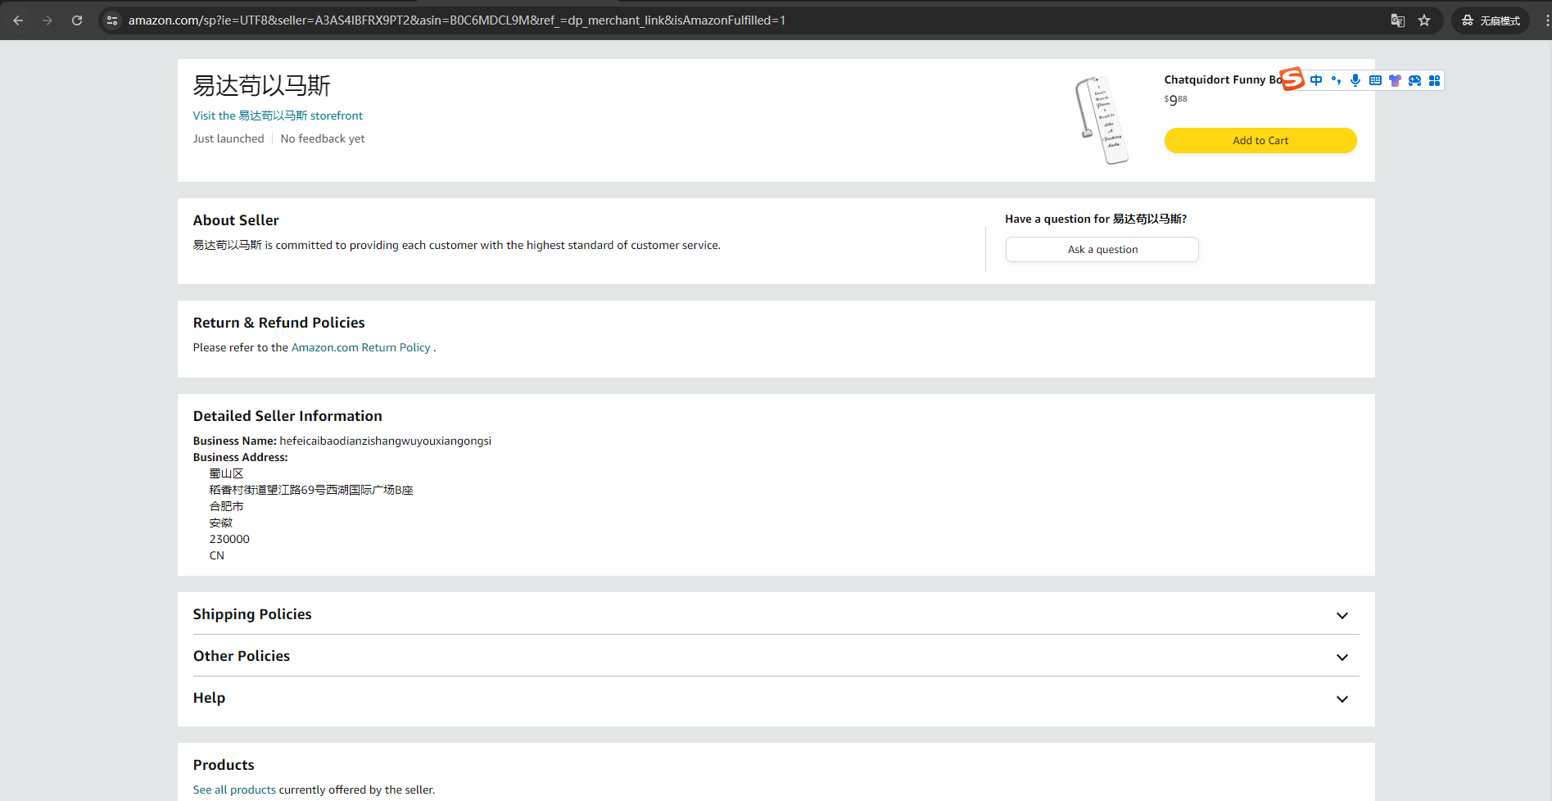Open the bookmark product thumbnail
The width and height of the screenshot is (1552, 801).
click(x=1102, y=120)
